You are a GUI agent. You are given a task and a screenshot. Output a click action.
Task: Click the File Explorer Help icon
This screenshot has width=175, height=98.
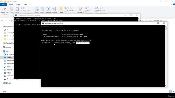[x=174, y=4]
